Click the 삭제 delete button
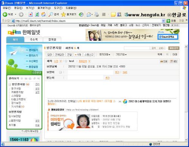Screen dimensions: 189x147 point(78,54)
